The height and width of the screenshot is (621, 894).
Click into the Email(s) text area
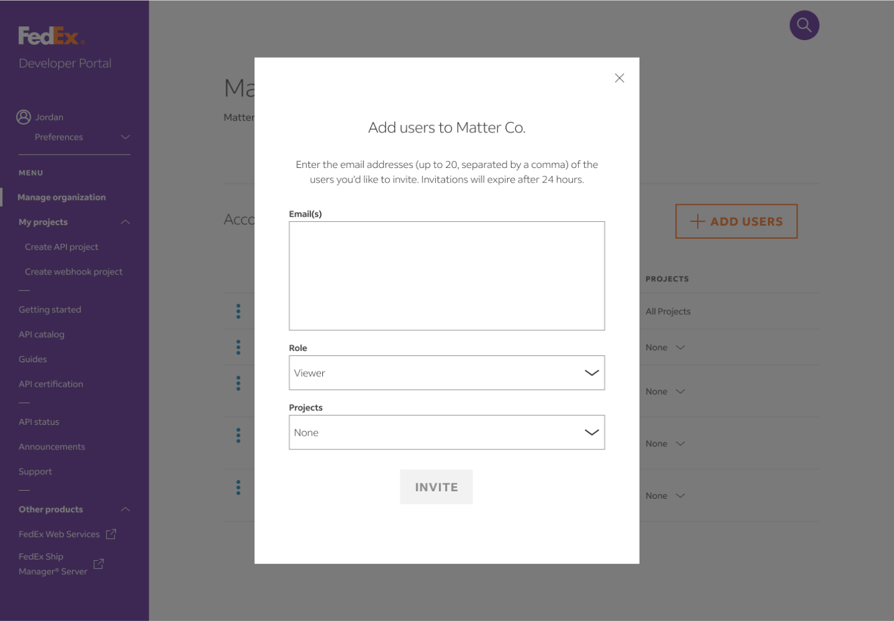pos(446,276)
